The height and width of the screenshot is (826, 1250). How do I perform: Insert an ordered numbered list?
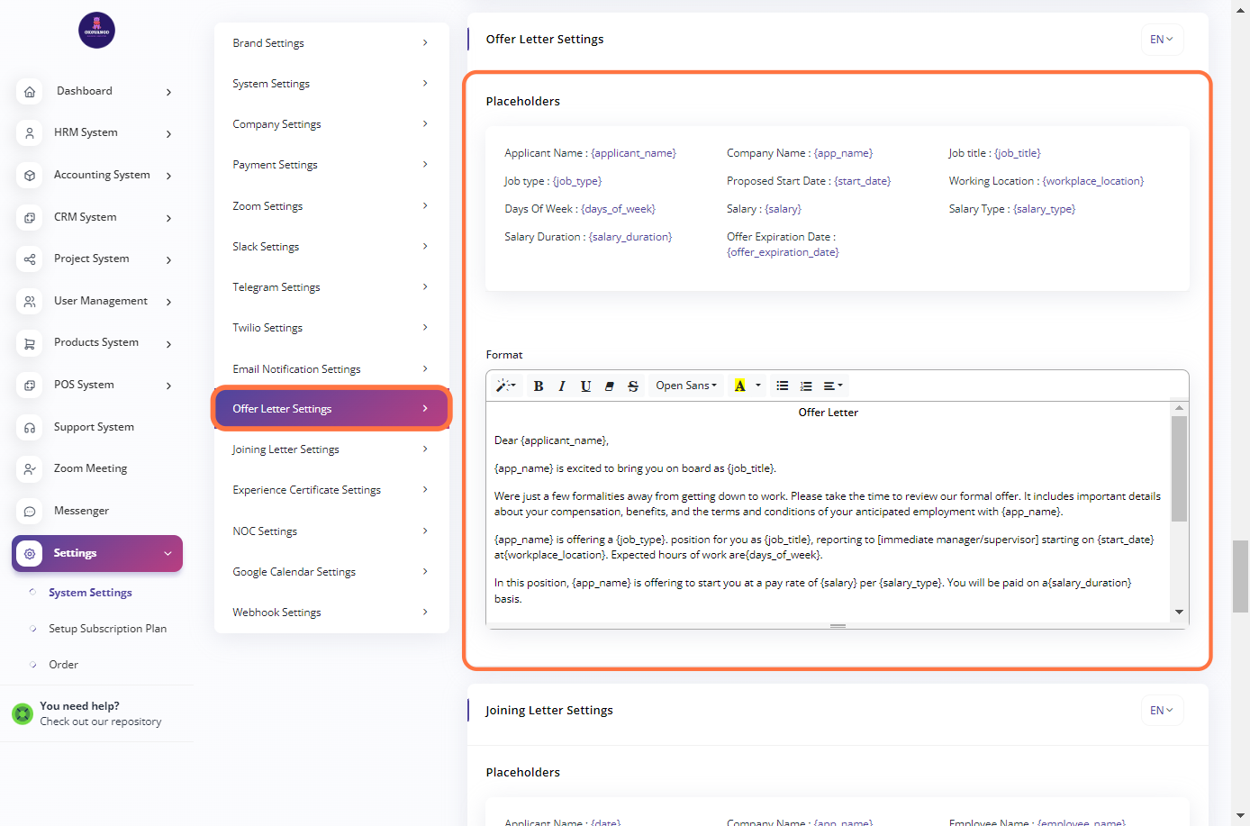[806, 386]
